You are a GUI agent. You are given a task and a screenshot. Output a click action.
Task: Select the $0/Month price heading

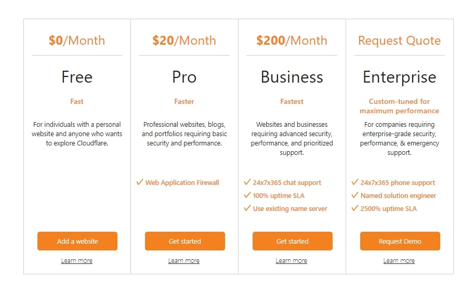pos(77,41)
